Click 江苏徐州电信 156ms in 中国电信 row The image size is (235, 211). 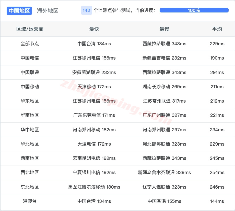point(94,58)
